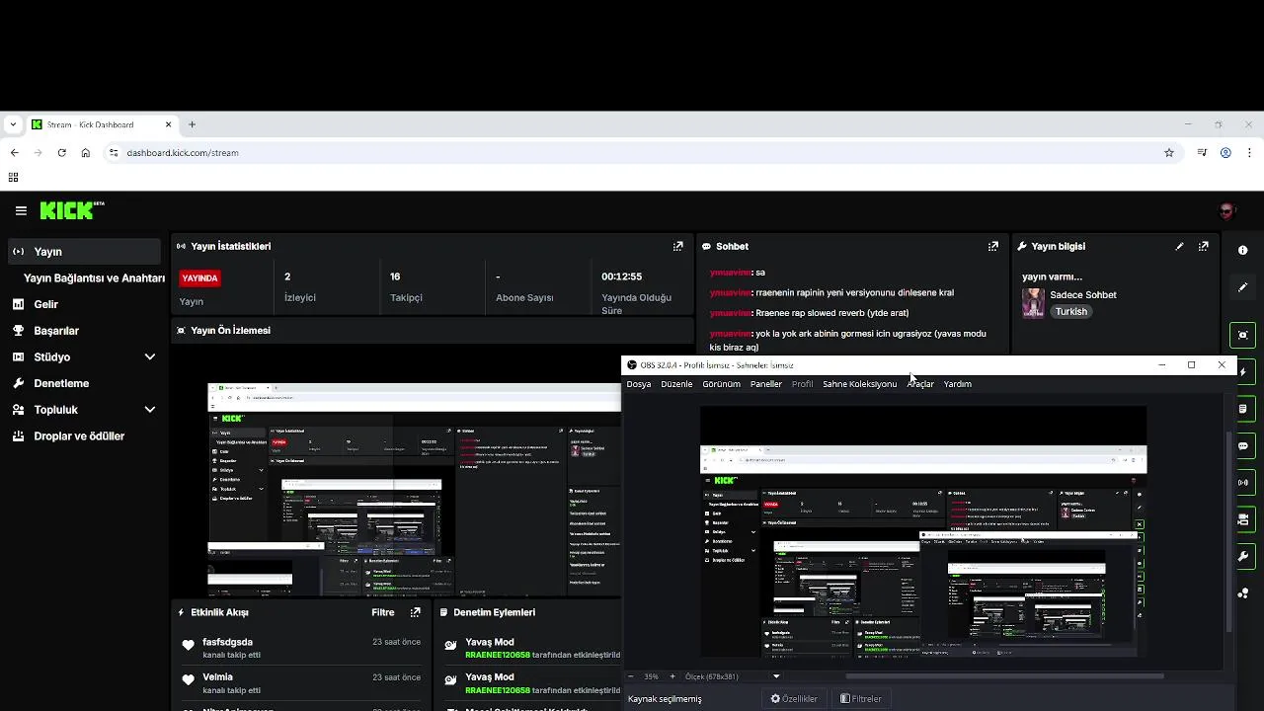
Task: Open the OBS Görünüm menu
Action: click(721, 384)
